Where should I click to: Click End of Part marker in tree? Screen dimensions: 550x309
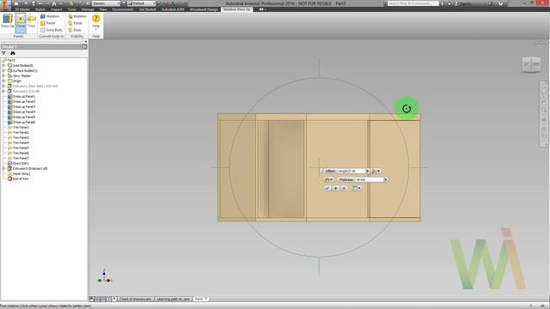18,179
